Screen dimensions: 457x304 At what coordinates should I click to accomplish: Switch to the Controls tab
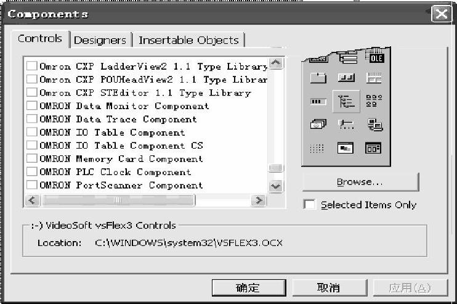pyautogui.click(x=40, y=39)
